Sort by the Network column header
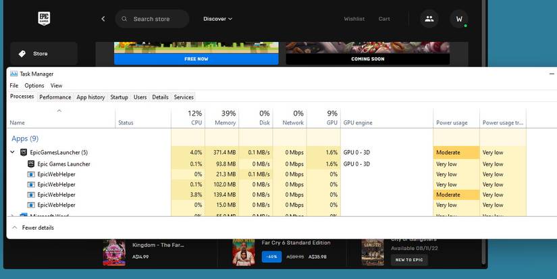This screenshot has width=557, height=279. [290, 118]
